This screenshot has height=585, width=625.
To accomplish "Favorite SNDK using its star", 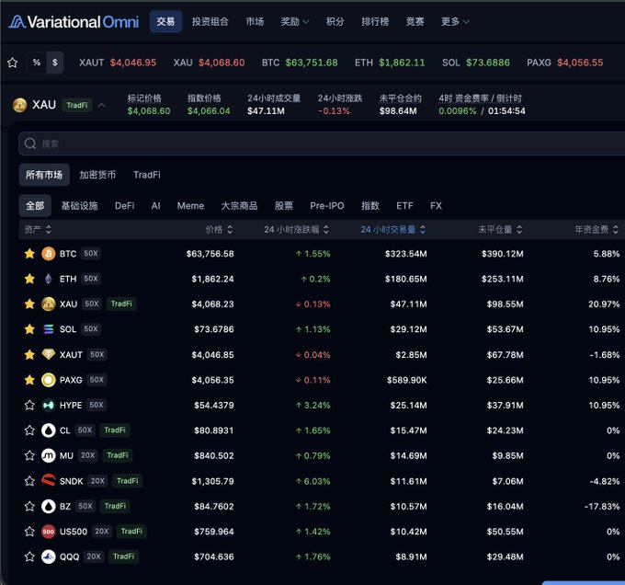I will (x=29, y=481).
